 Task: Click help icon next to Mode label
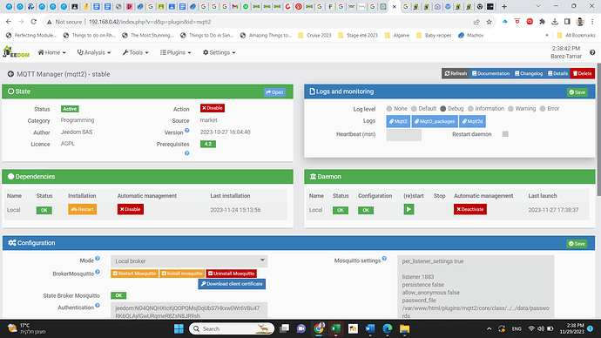98,259
